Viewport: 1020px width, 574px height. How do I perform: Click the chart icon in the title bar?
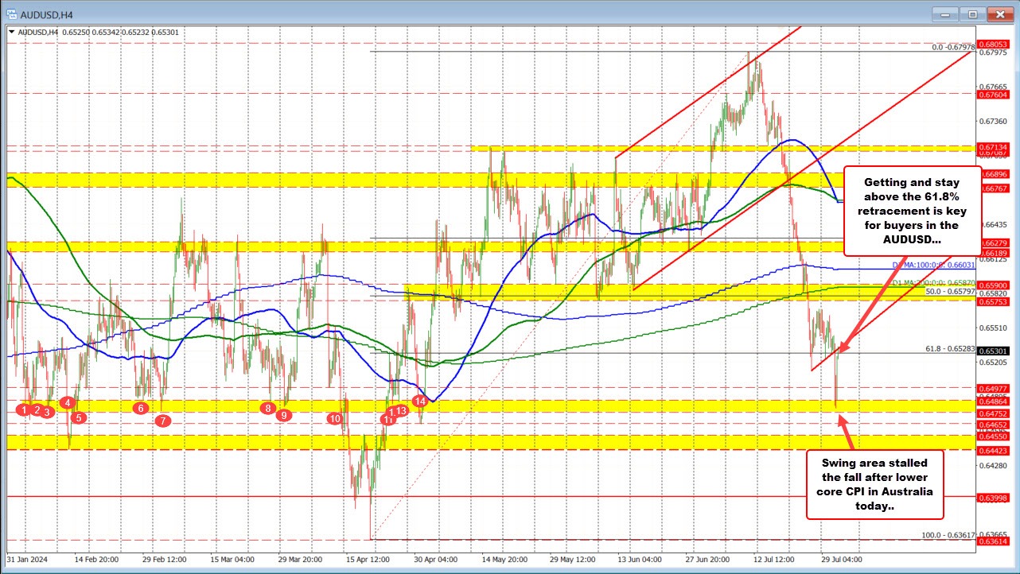pyautogui.click(x=13, y=14)
